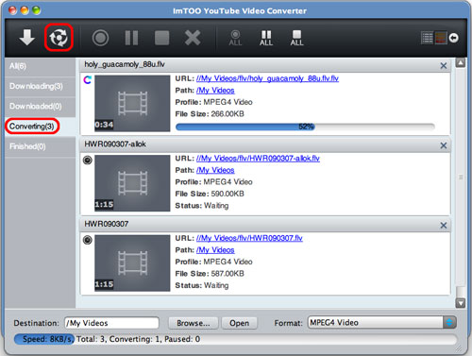This screenshot has width=472, height=356.
Task: Select the Converting(3) category
Action: [x=40, y=127]
